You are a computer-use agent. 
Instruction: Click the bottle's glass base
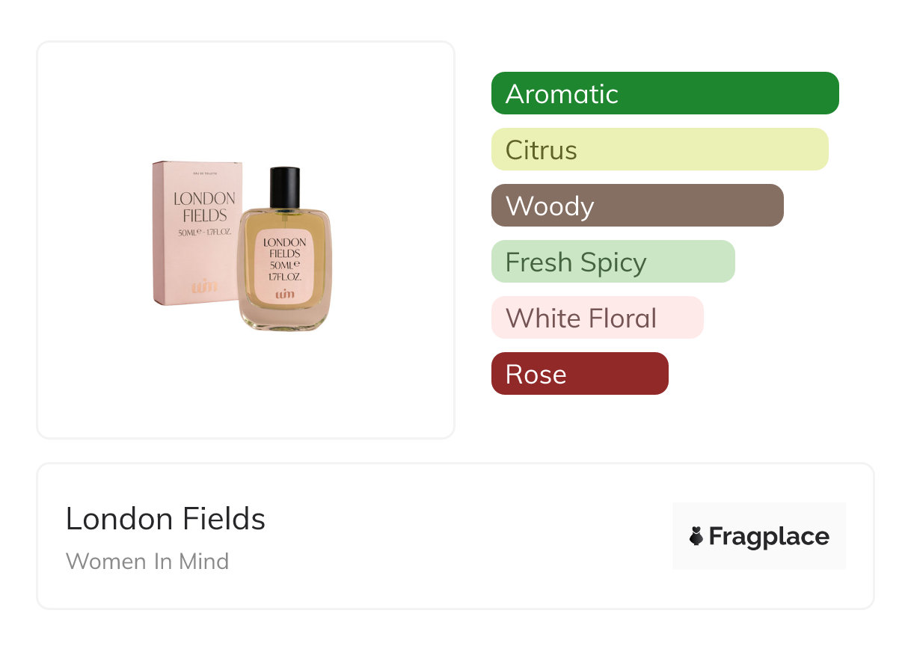coord(284,320)
